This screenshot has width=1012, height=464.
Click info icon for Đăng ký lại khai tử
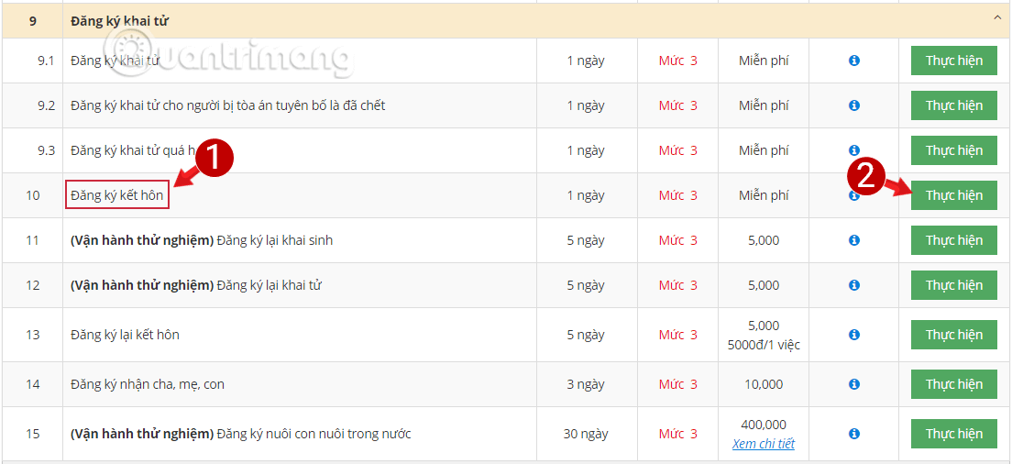coord(853,285)
